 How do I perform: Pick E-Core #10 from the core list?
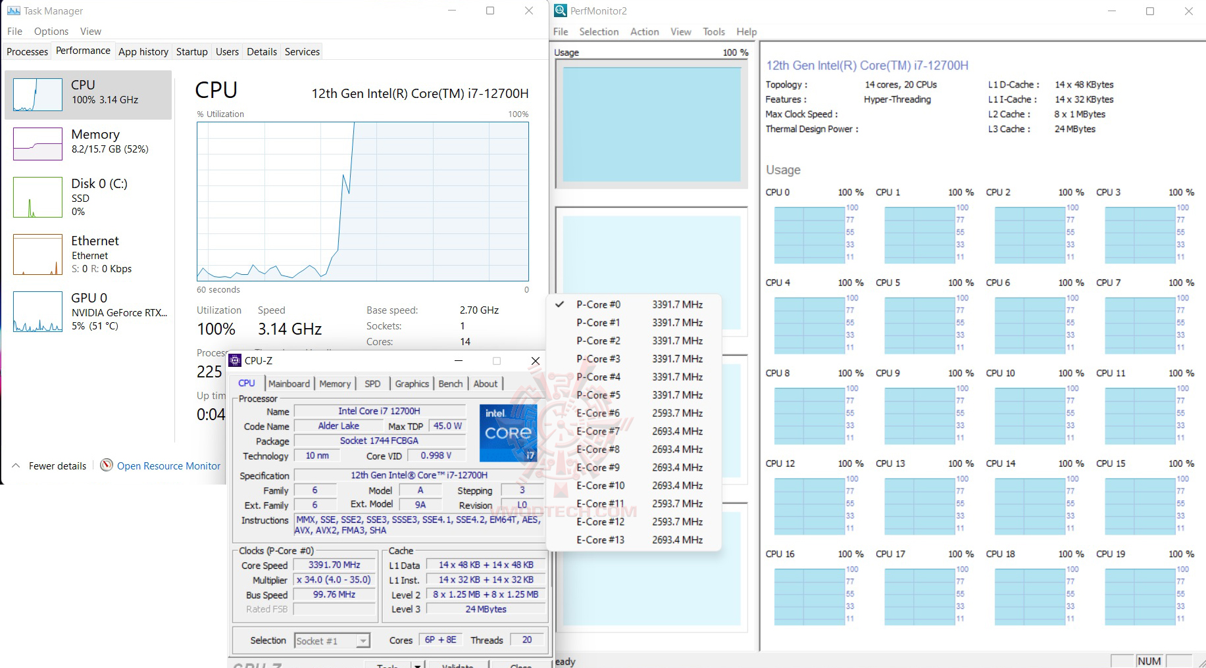pyautogui.click(x=634, y=485)
